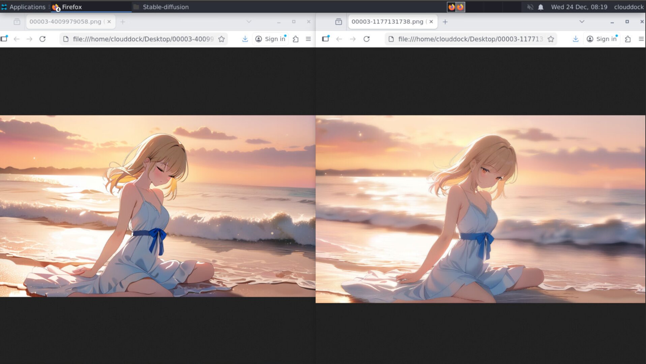
Task: Open the notifications bell in the system panel
Action: (541, 7)
